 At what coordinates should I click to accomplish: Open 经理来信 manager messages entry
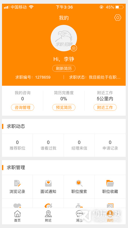[79, 145]
